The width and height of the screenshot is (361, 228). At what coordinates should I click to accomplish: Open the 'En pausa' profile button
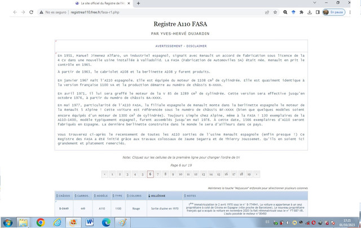click(334, 12)
